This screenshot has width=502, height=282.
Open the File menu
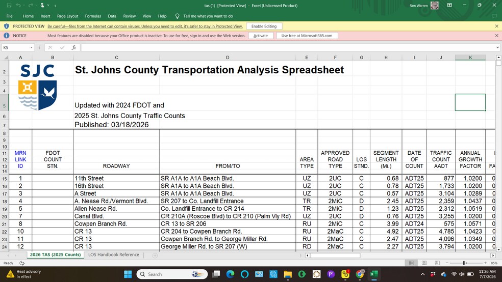[10, 16]
